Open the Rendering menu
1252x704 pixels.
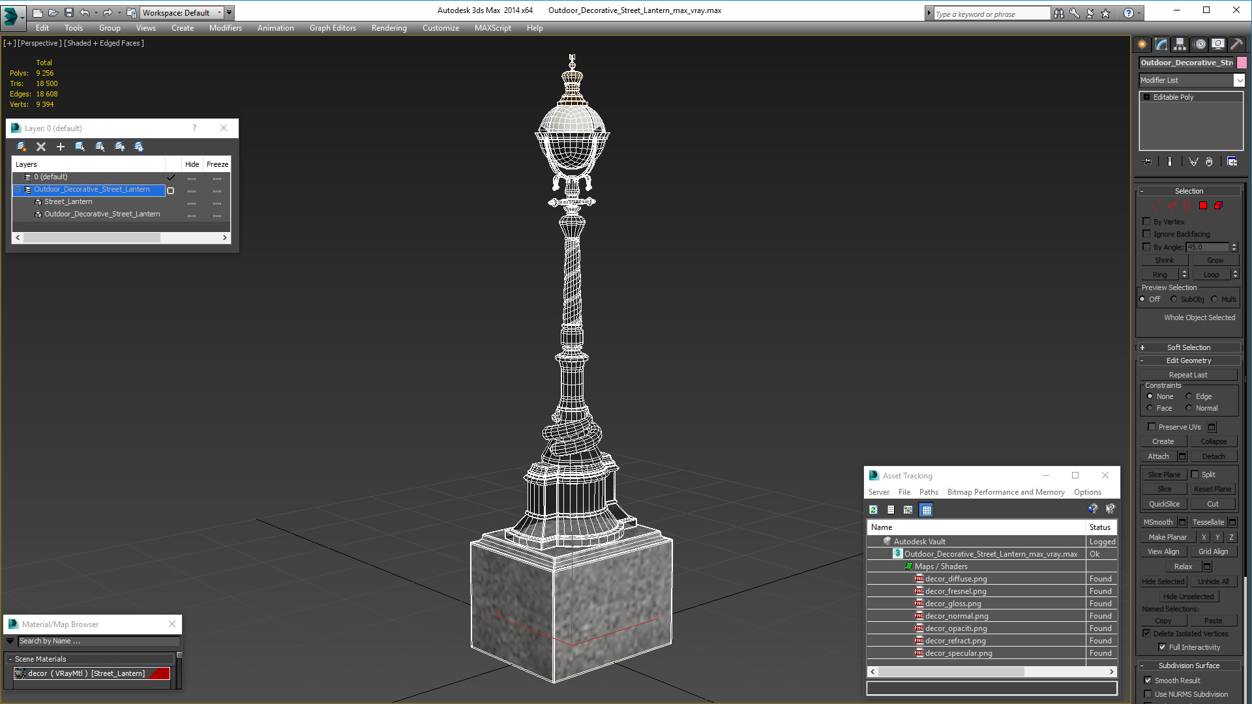389,28
